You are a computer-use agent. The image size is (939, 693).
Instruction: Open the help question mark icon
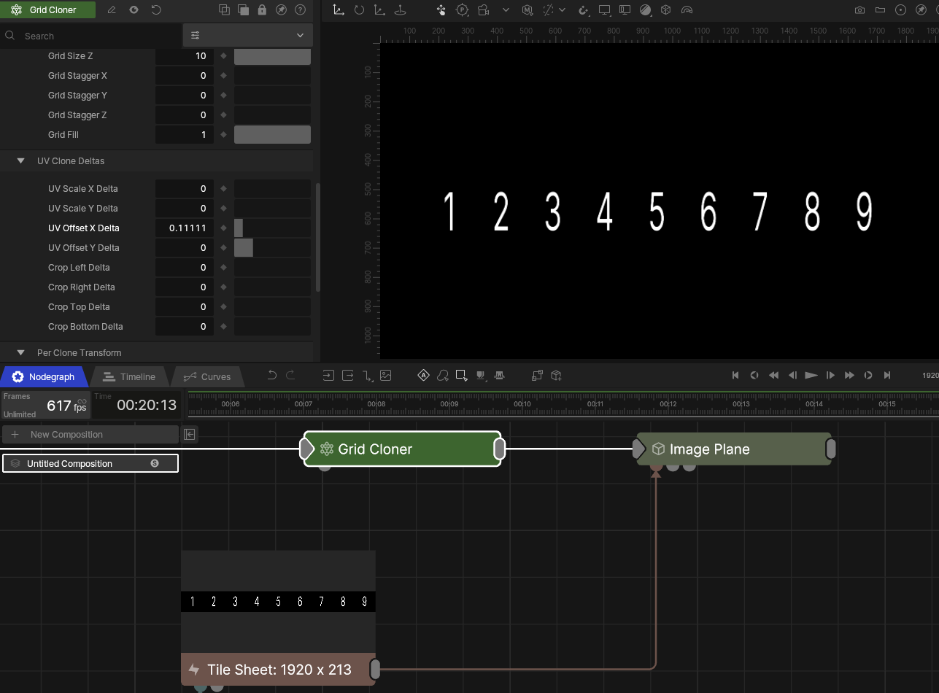click(x=300, y=10)
